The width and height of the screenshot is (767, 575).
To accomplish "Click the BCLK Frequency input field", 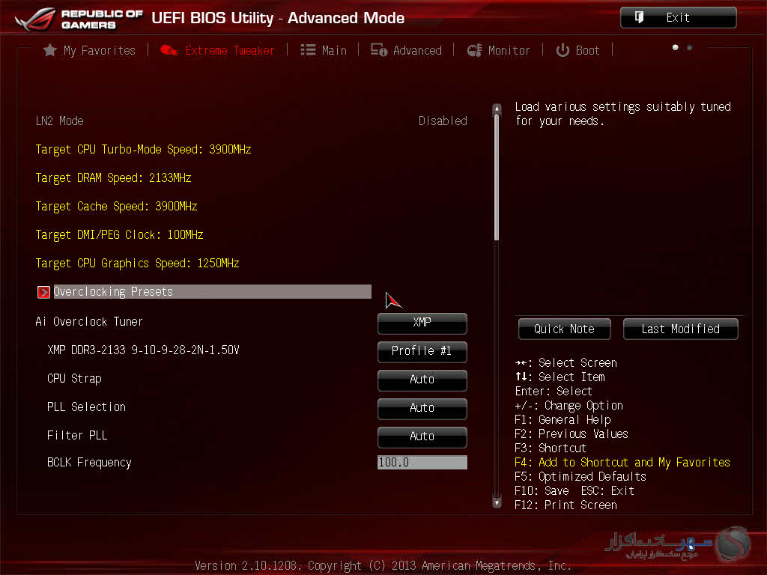I will [422, 463].
